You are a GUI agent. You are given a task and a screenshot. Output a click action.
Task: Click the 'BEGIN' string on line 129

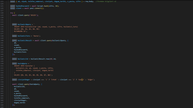click(33, 15)
